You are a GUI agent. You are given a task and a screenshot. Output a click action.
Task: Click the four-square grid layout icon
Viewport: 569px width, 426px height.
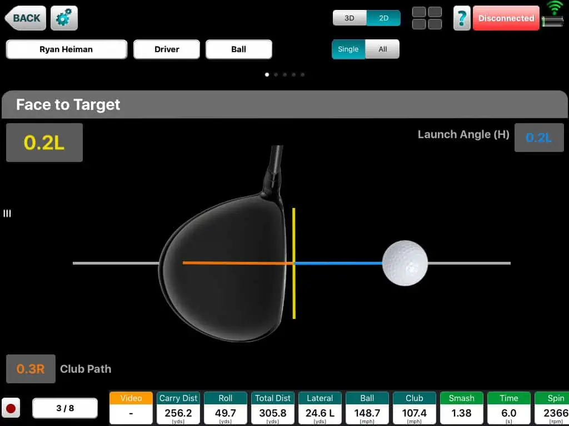pos(427,18)
